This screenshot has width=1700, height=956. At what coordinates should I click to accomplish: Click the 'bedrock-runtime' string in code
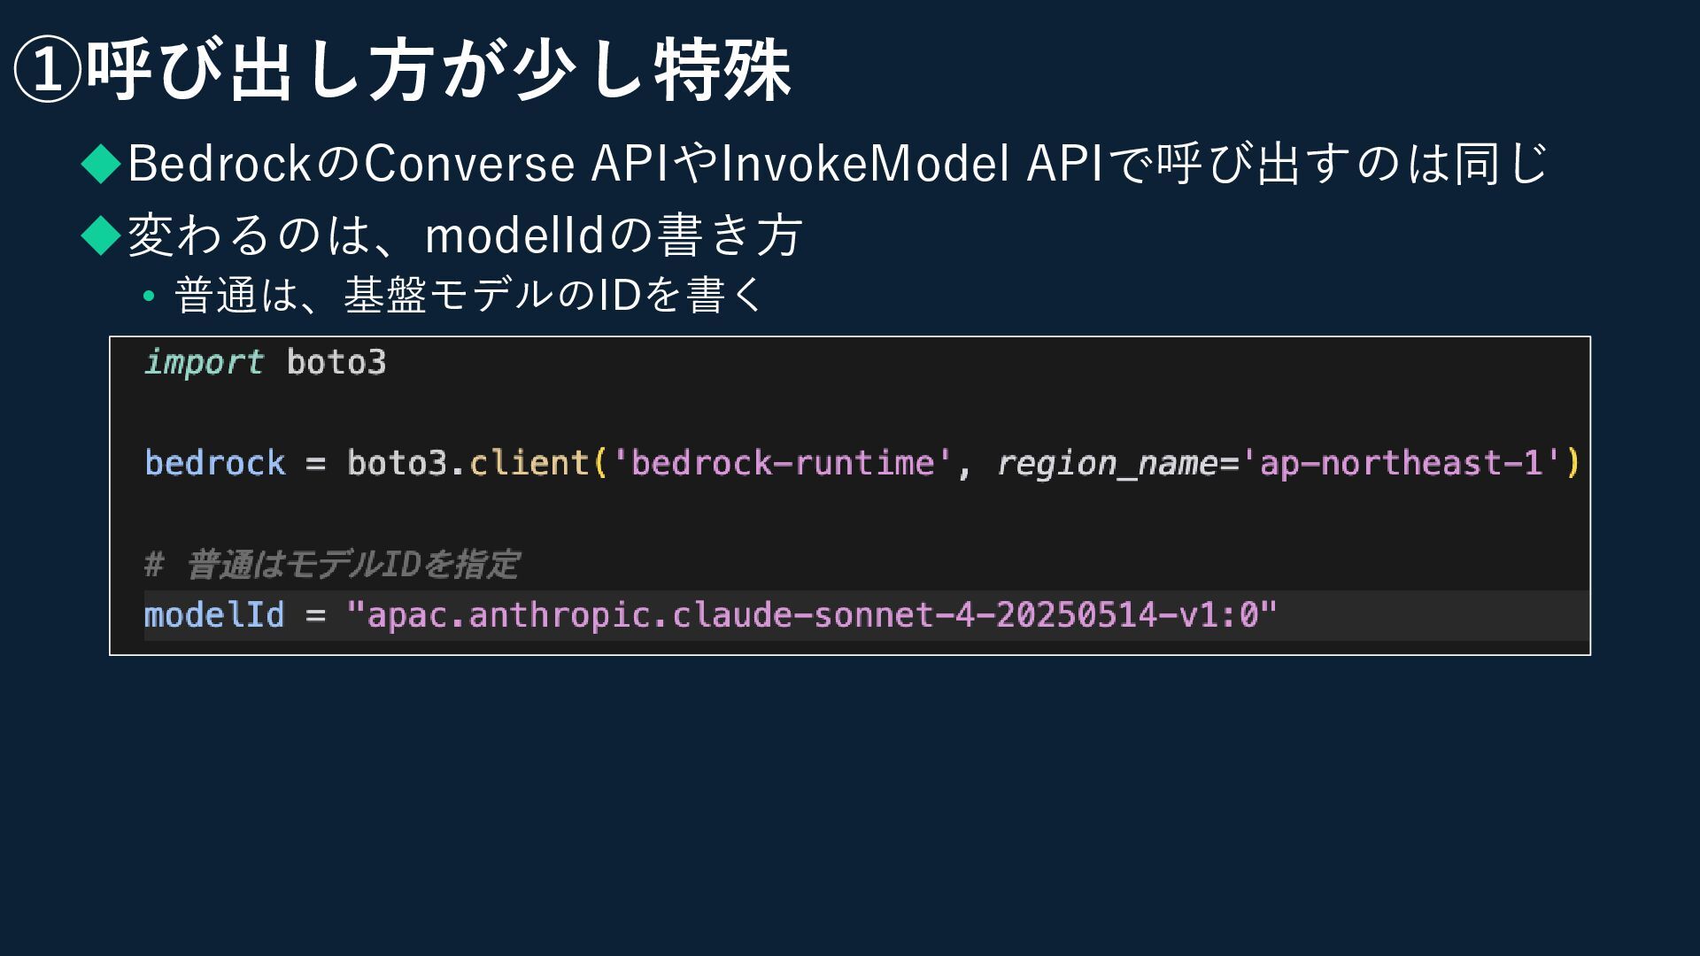pos(782,463)
